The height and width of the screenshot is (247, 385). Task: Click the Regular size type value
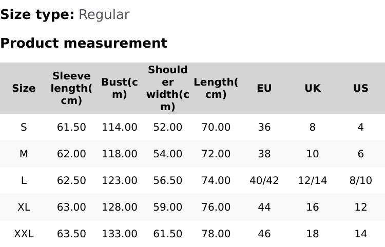click(x=104, y=14)
